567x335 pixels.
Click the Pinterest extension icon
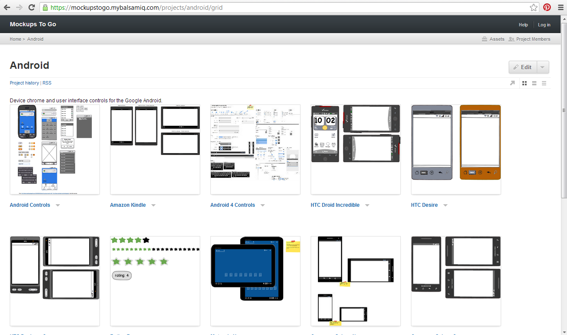(x=547, y=7)
